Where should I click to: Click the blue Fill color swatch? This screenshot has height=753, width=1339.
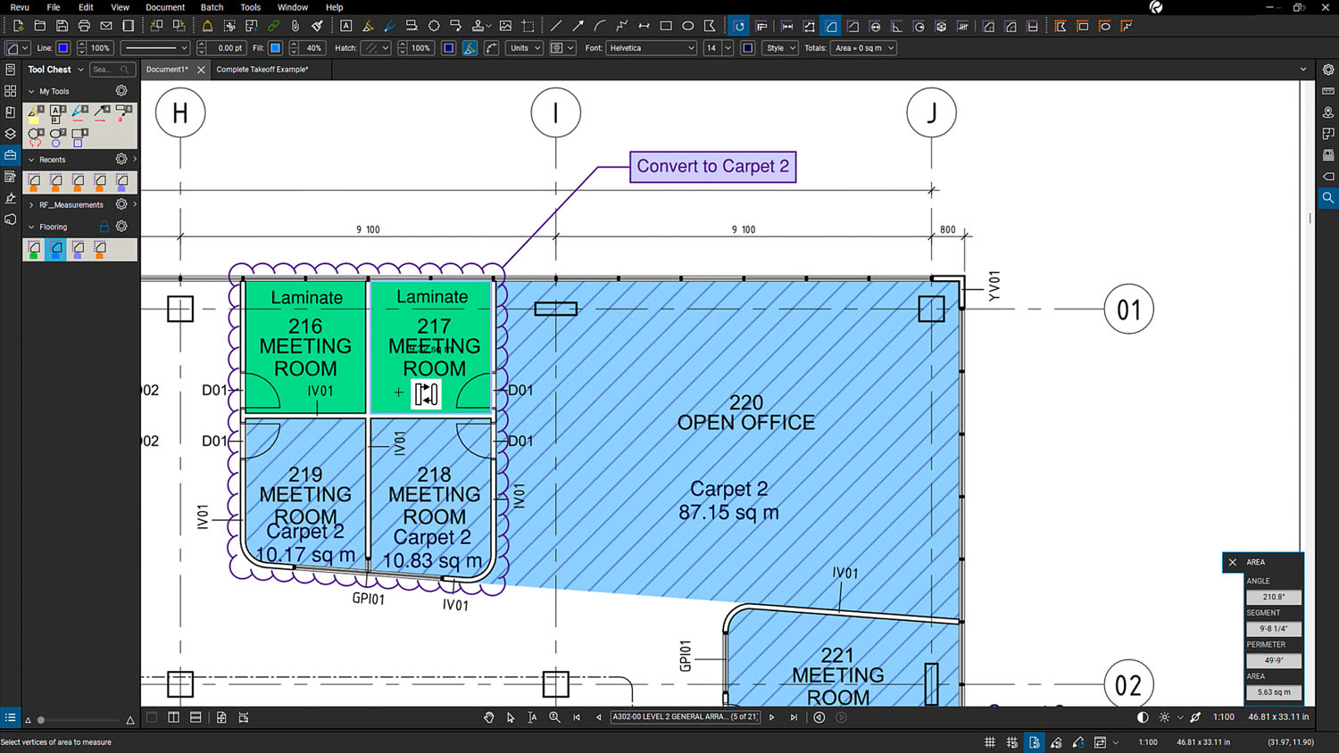(275, 48)
